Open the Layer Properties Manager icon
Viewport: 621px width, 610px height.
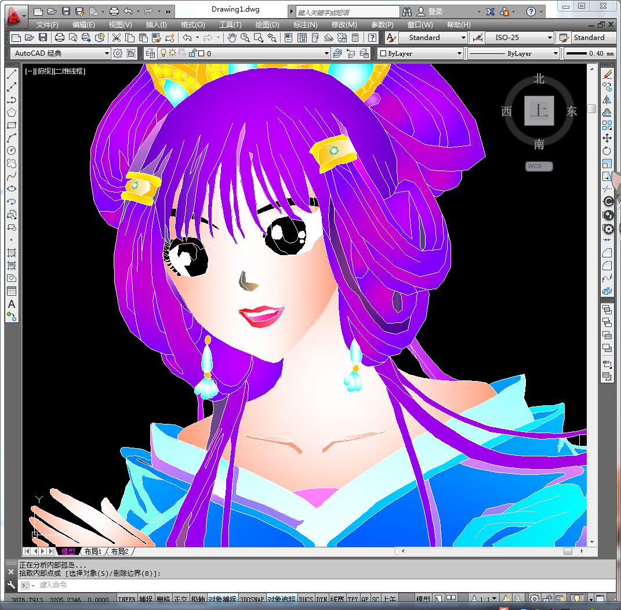coord(150,53)
